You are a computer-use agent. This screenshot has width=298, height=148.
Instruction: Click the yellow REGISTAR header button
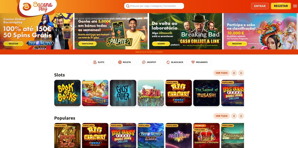click(281, 6)
